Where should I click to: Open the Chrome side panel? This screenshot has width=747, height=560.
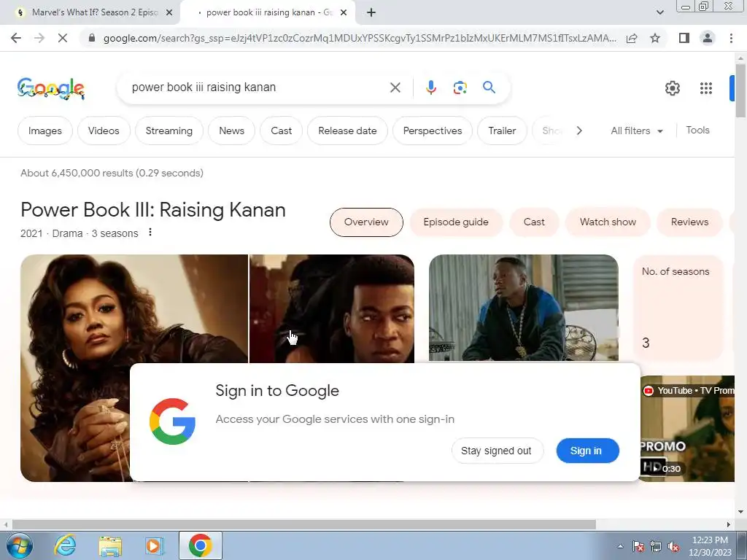684,38
